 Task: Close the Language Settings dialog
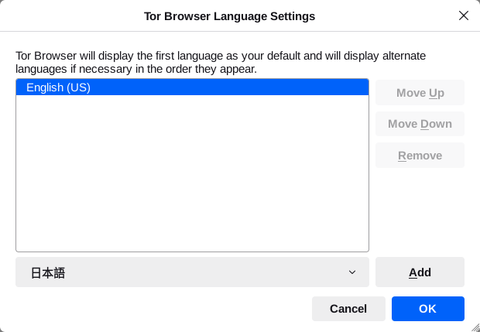(464, 15)
